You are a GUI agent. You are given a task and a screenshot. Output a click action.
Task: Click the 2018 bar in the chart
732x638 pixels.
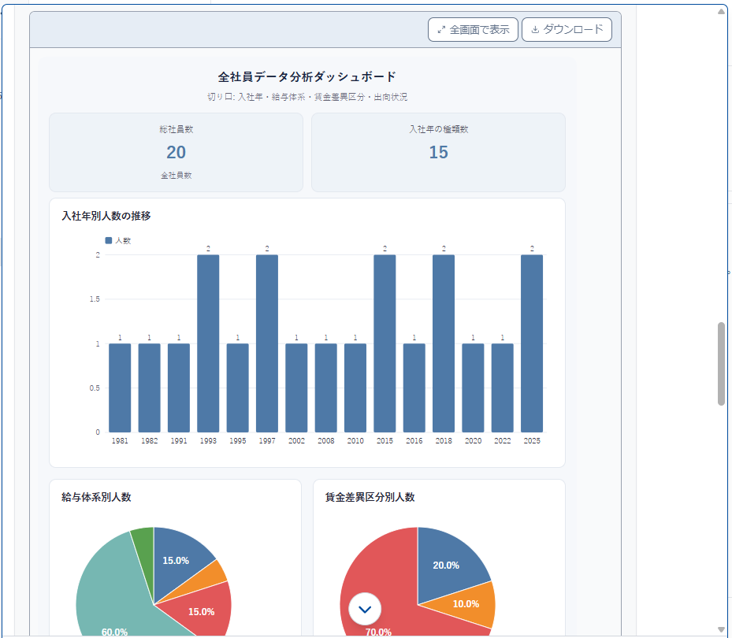(x=444, y=343)
